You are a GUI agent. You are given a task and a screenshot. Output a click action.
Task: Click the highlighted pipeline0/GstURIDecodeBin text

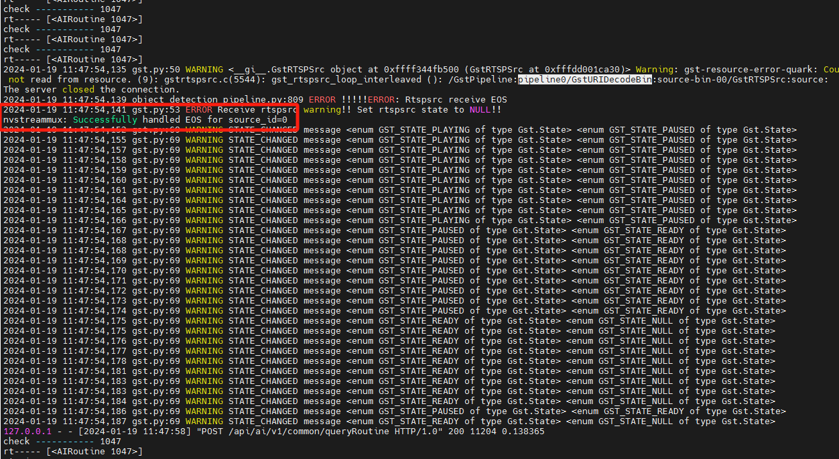(584, 79)
